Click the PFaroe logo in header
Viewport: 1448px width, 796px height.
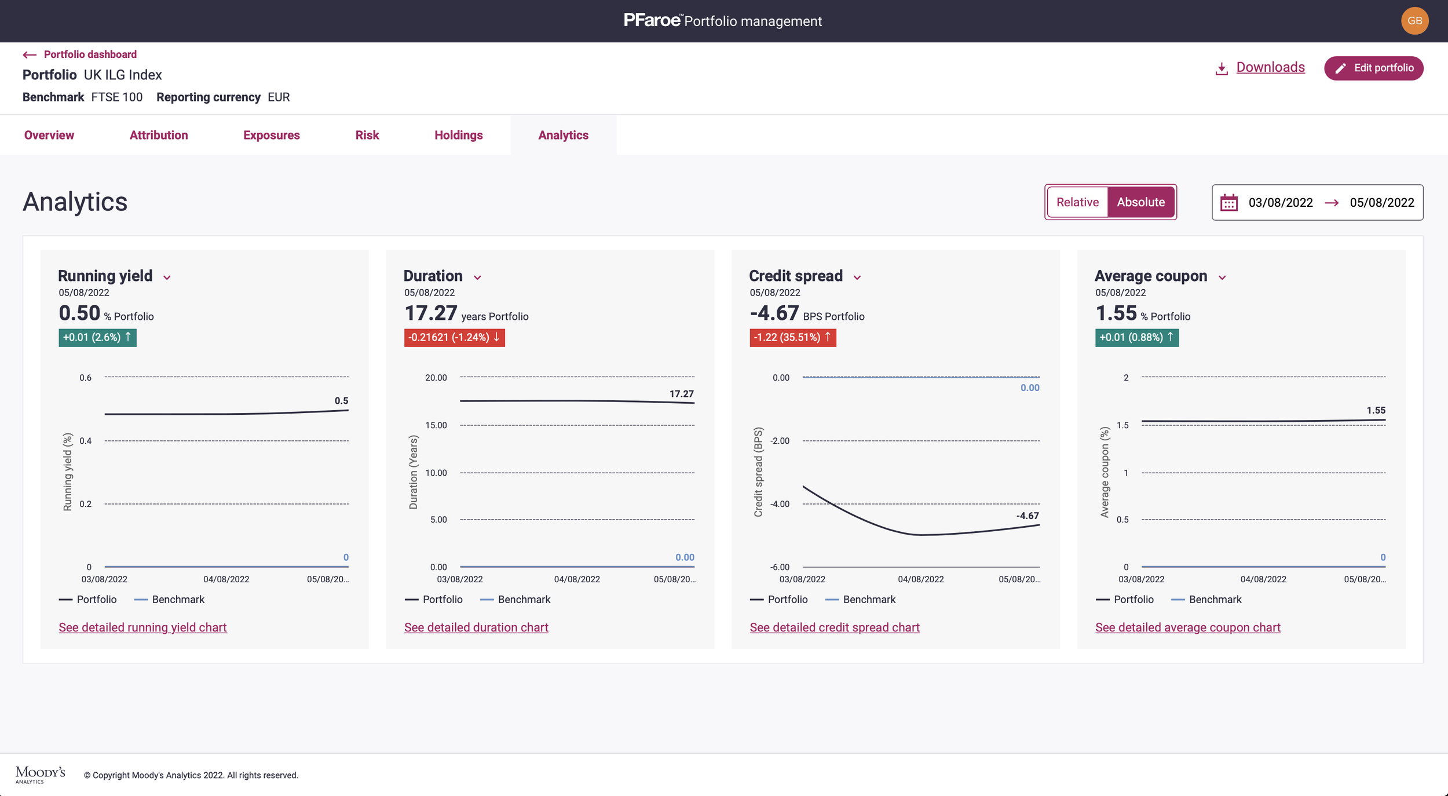pyautogui.click(x=652, y=20)
